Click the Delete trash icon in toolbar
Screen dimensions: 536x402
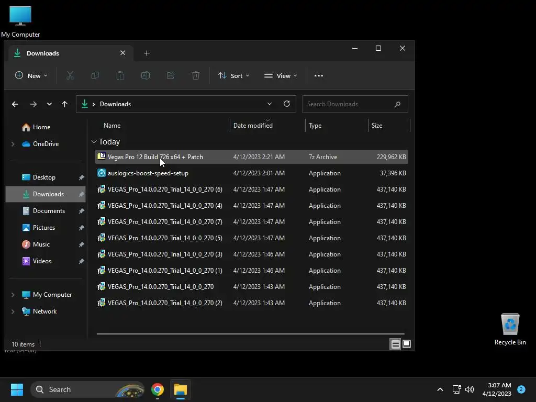pos(196,75)
